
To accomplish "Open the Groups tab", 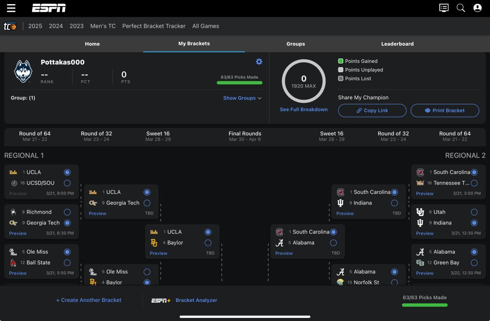I will (296, 44).
